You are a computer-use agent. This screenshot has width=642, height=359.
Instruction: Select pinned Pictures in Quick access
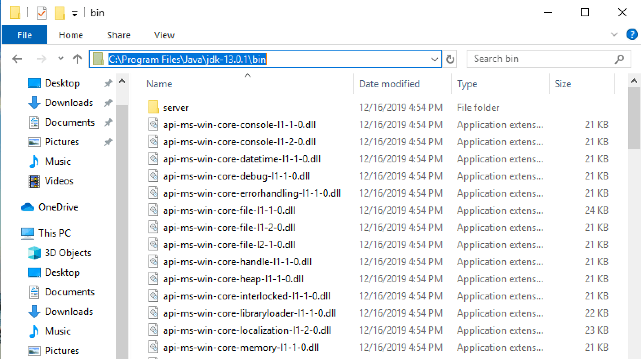[x=62, y=142]
